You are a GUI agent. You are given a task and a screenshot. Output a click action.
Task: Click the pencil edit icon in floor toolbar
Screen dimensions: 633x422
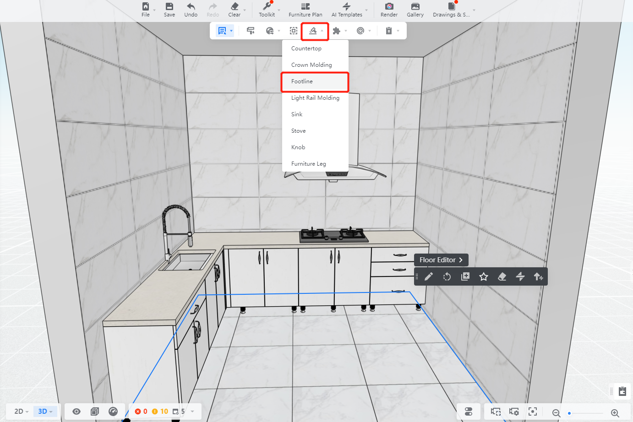[429, 276]
